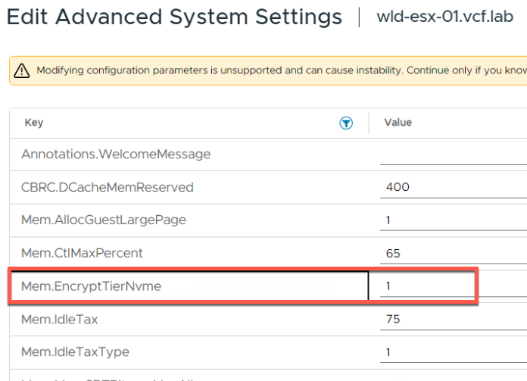This screenshot has height=381, width=527.
Task: Click the Value column header
Action: [x=398, y=123]
